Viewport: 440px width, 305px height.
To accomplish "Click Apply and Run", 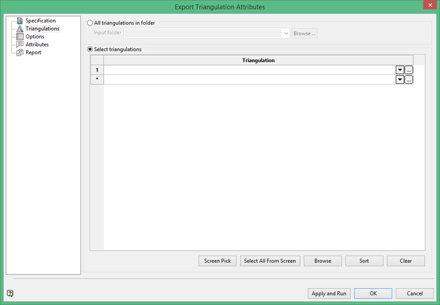I will click(329, 294).
